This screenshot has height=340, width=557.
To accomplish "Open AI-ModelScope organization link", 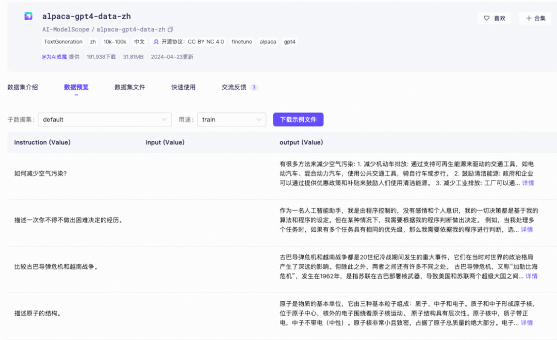I will (65, 29).
